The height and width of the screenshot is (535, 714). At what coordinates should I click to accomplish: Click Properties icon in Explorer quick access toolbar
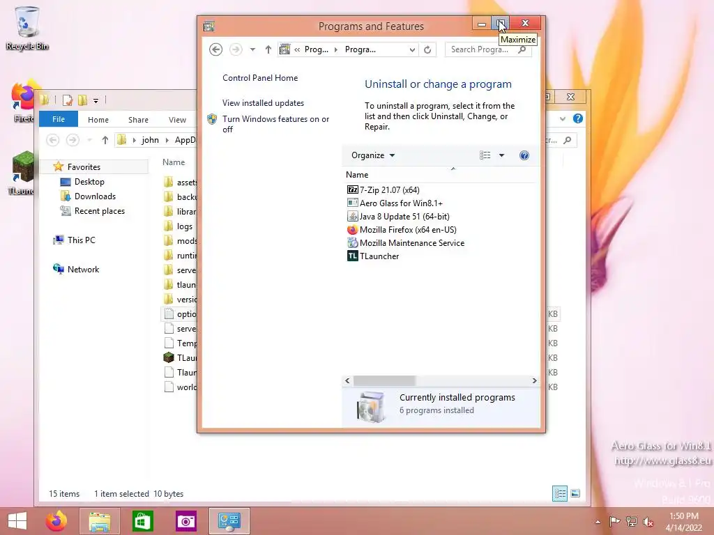(x=68, y=100)
